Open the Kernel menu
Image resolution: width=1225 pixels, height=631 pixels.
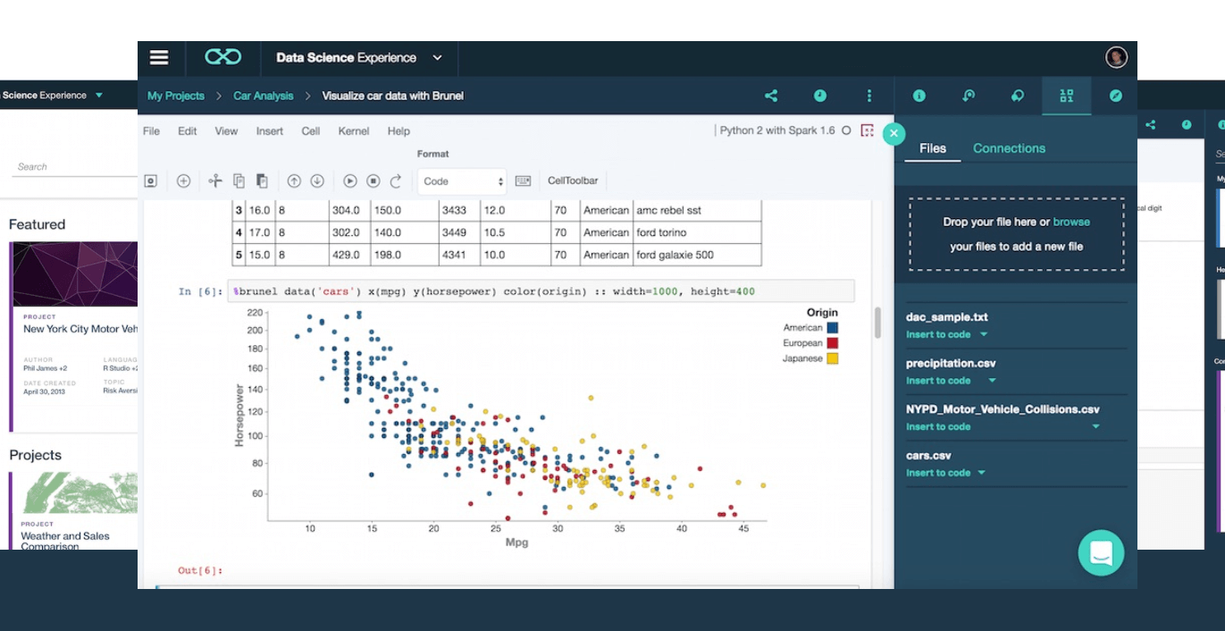[x=354, y=130]
